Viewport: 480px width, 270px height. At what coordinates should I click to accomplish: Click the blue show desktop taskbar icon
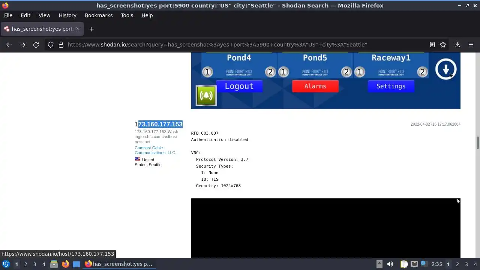pyautogui.click(x=76, y=264)
